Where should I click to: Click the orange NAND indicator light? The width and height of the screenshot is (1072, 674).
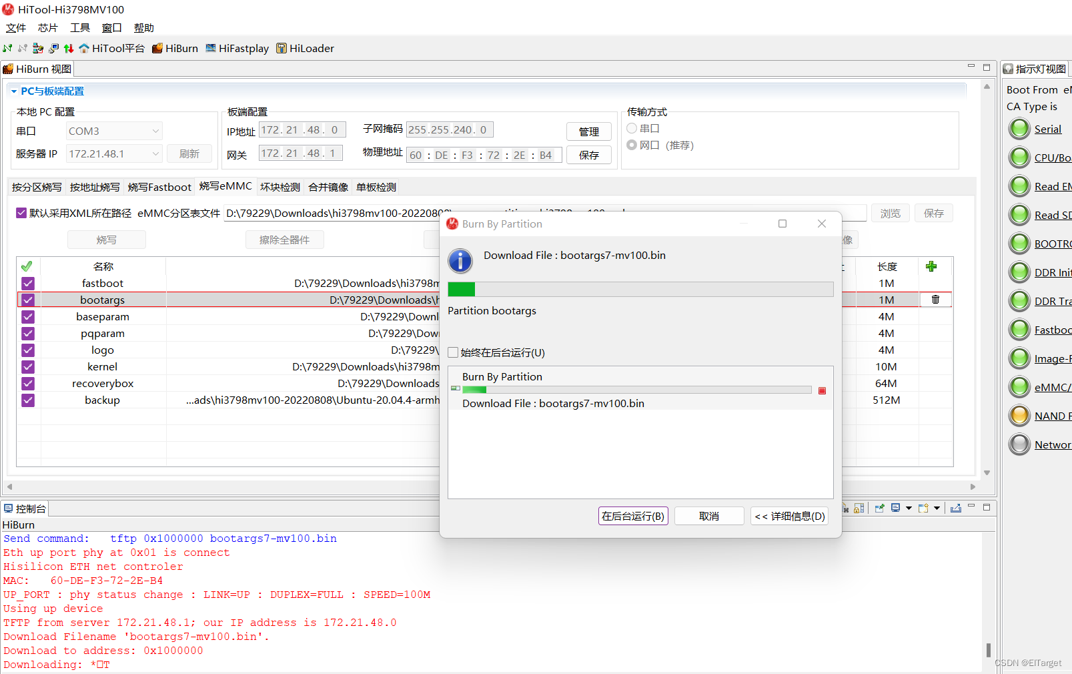(1019, 416)
